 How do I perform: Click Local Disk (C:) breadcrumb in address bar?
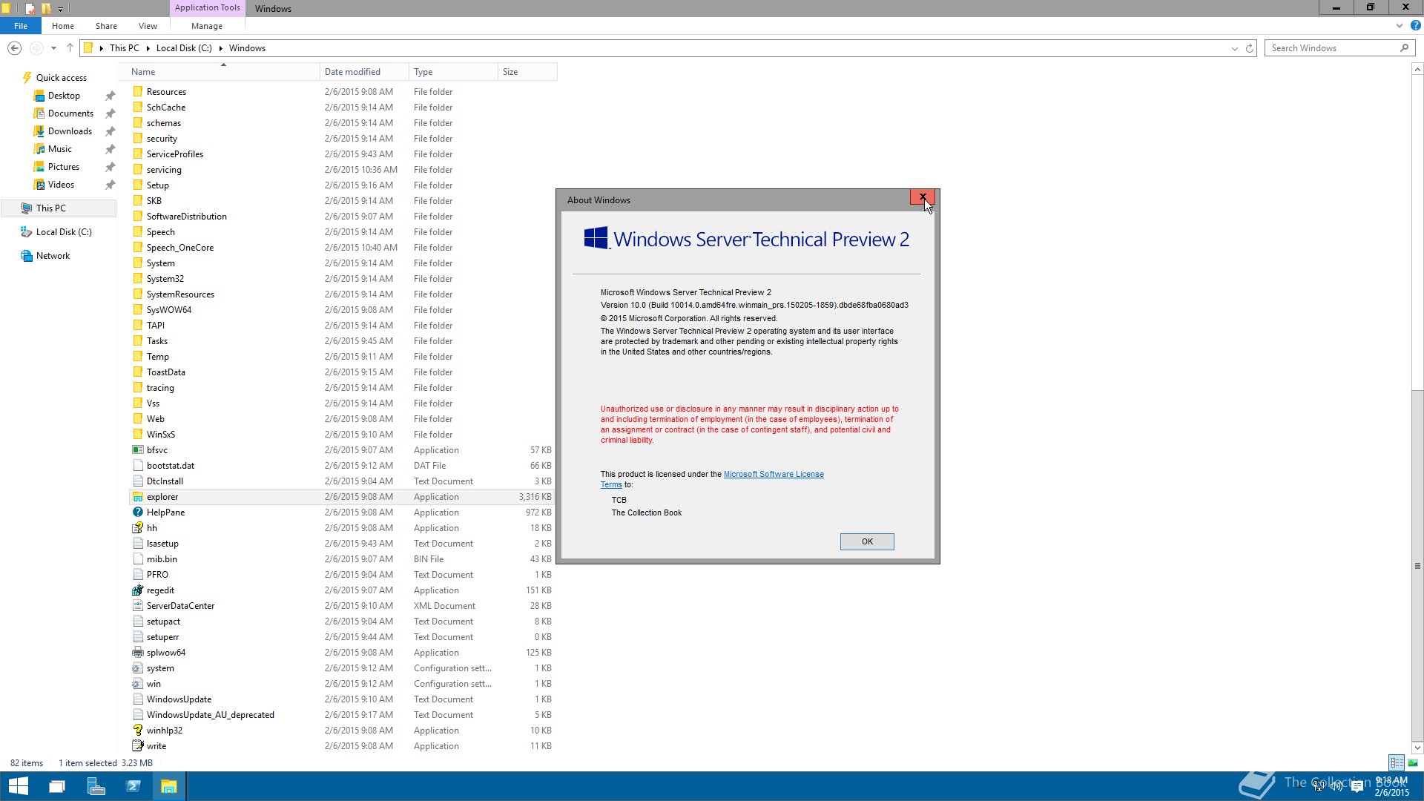tap(184, 48)
